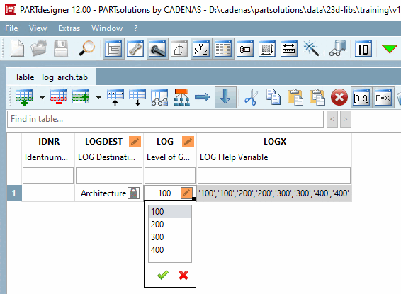Screen dimensions: 401x294
Task: Open dropdown arrow next to add column icon
Action: click(x=98, y=97)
